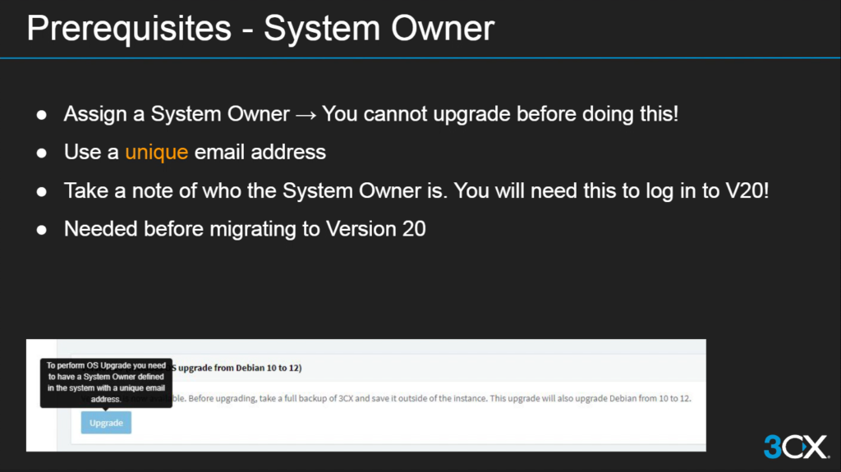The image size is (841, 472).
Task: Click the 'You cannot upgrade before doing this!' text
Action: [500, 114]
